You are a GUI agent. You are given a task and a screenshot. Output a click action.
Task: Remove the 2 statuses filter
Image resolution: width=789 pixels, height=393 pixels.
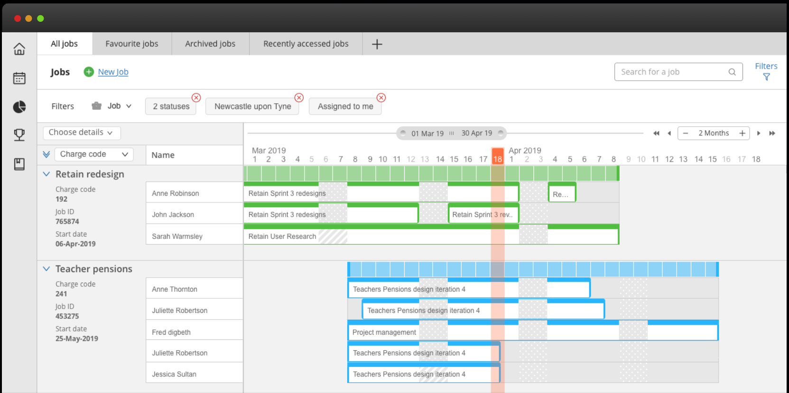[x=196, y=98]
